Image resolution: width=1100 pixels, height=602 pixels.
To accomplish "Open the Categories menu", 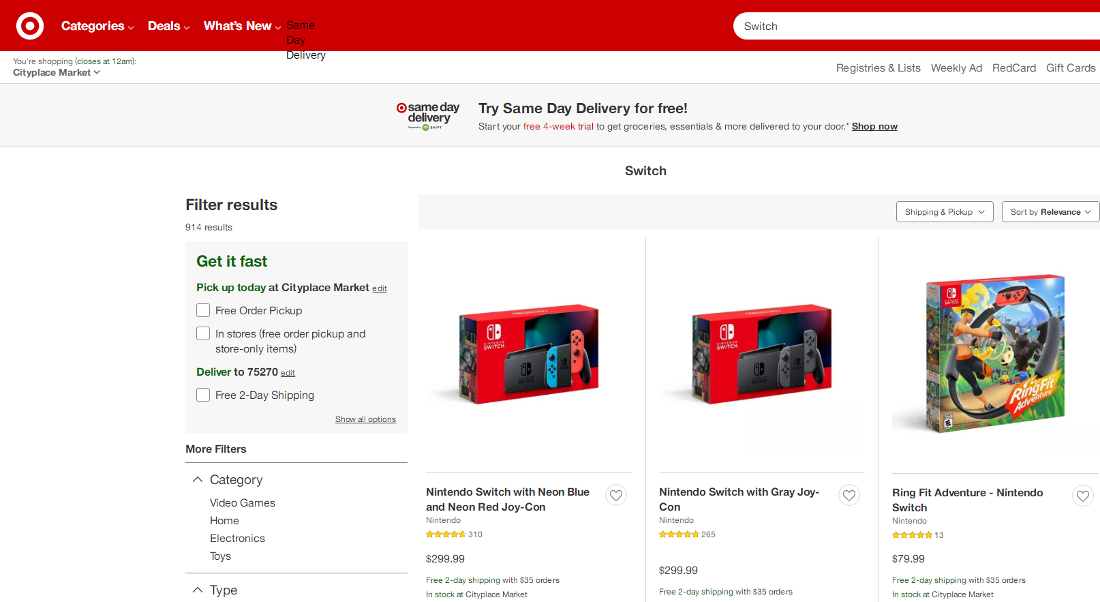I will pyautogui.click(x=97, y=26).
